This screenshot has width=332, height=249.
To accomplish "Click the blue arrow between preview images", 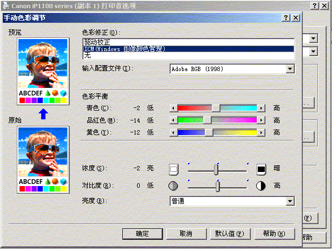I will [43, 114].
